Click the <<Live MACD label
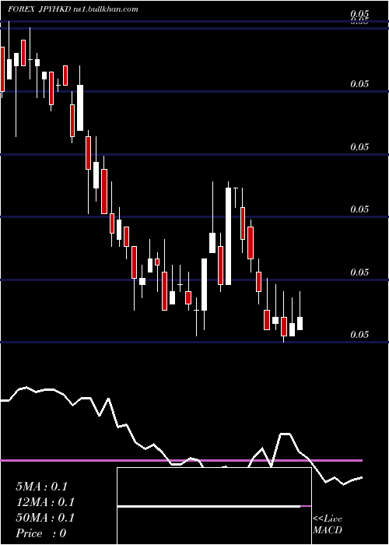The width and height of the screenshot is (389, 545). 328,524
